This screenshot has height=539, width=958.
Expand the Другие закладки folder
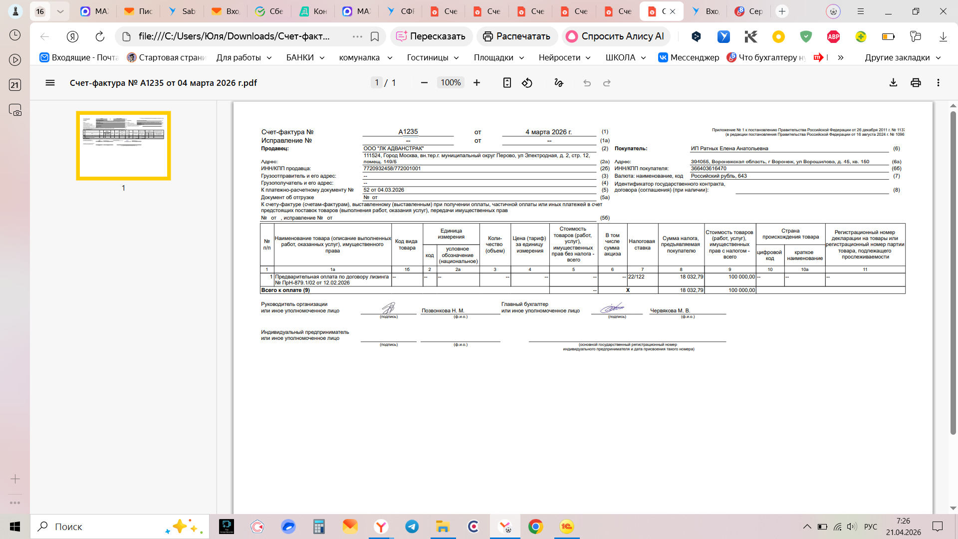tap(903, 57)
